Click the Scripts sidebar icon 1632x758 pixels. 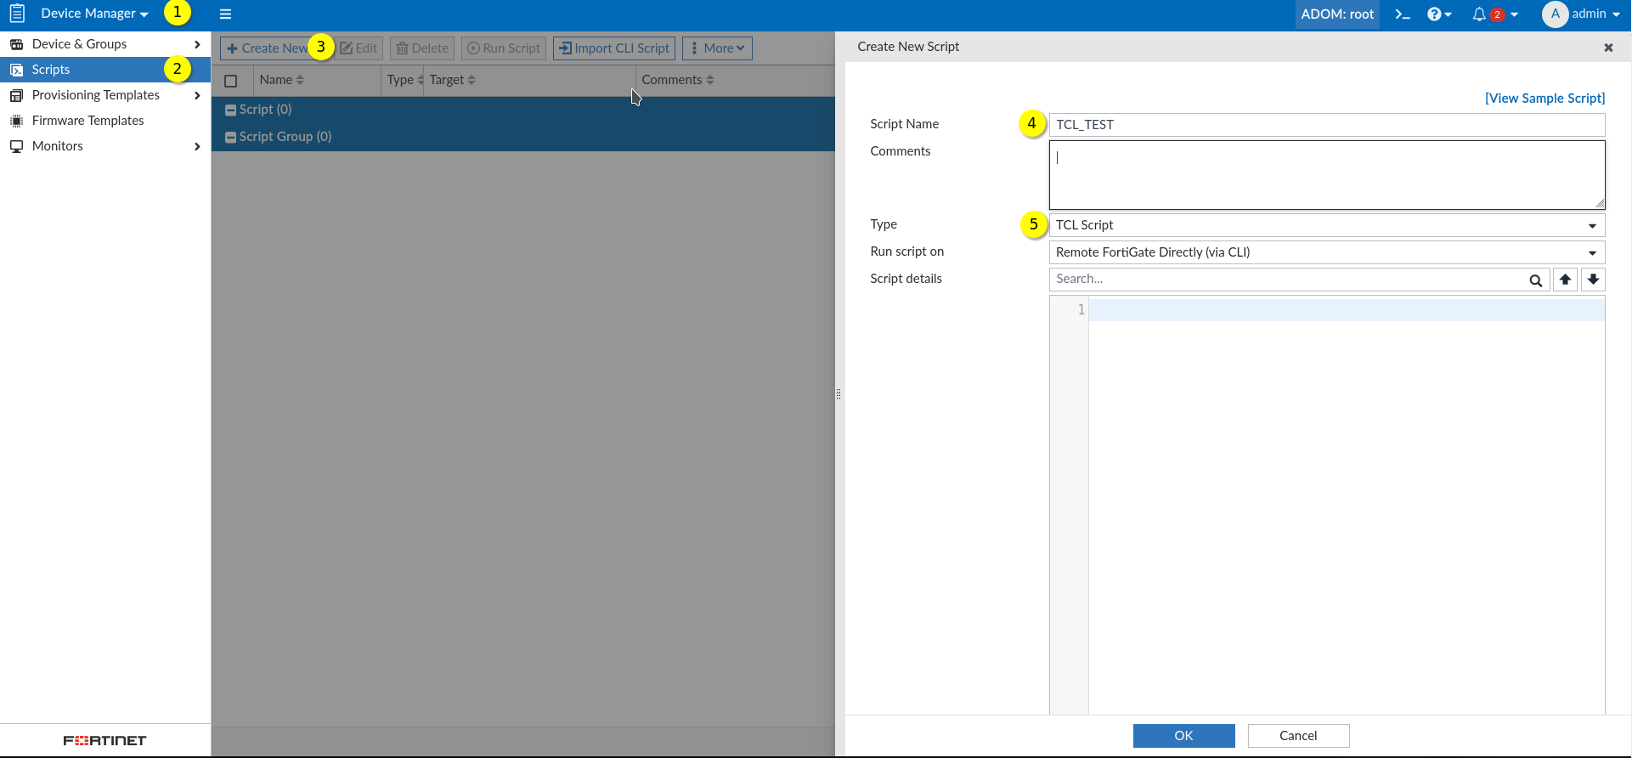tap(16, 70)
